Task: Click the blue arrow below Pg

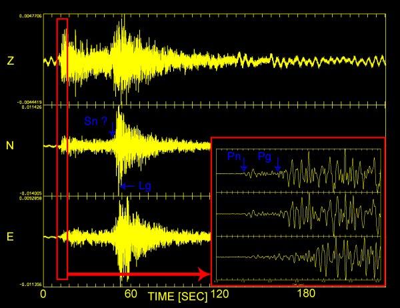Action: click(x=278, y=165)
